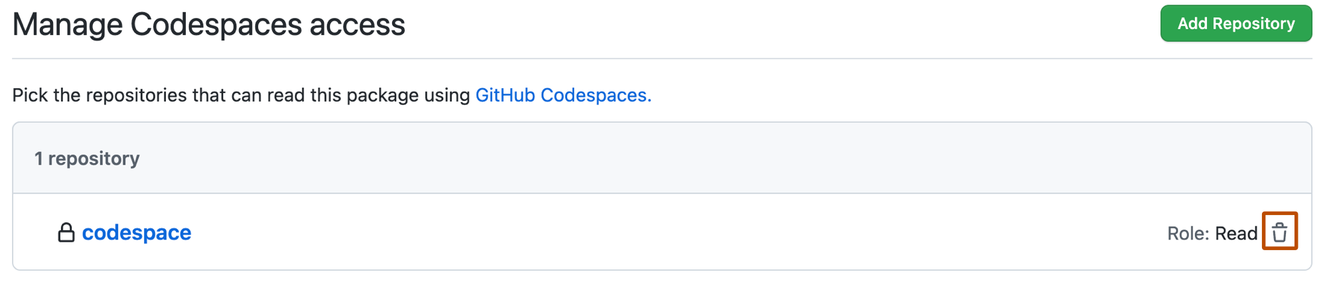Click the "Role: Read" label

[x=1212, y=234]
